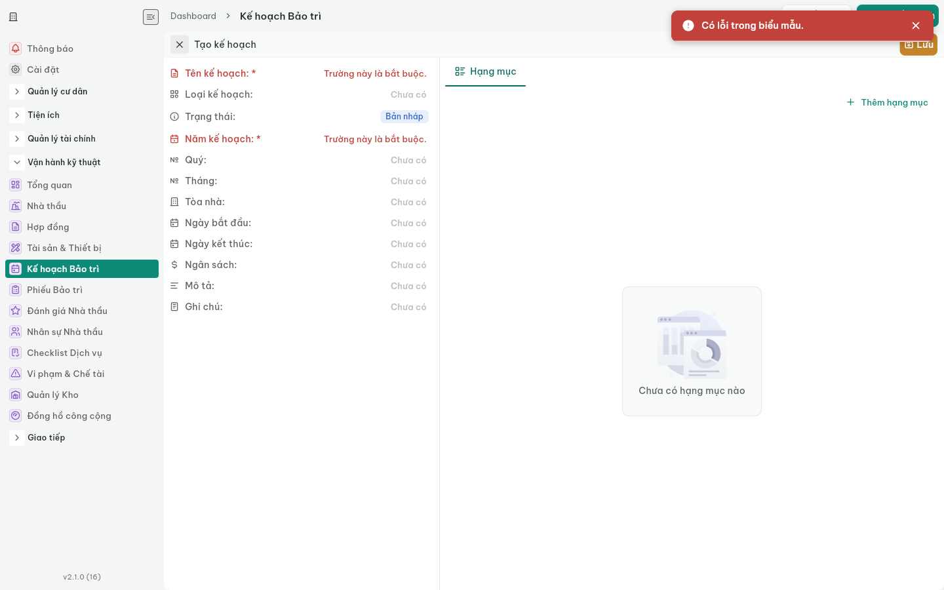Switch to the Hạng mục tab
Viewport: 944px width, 590px height.
pos(485,71)
